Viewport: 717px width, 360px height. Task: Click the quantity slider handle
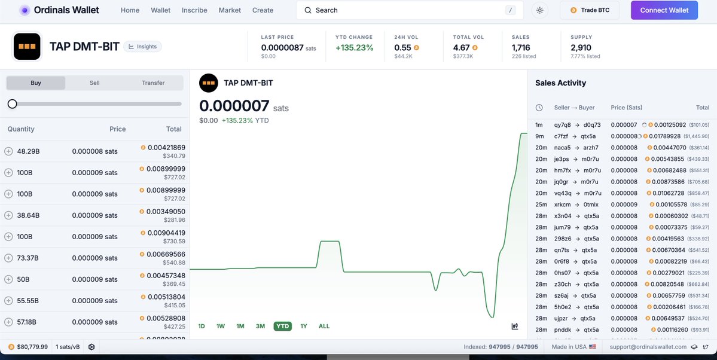(x=13, y=104)
